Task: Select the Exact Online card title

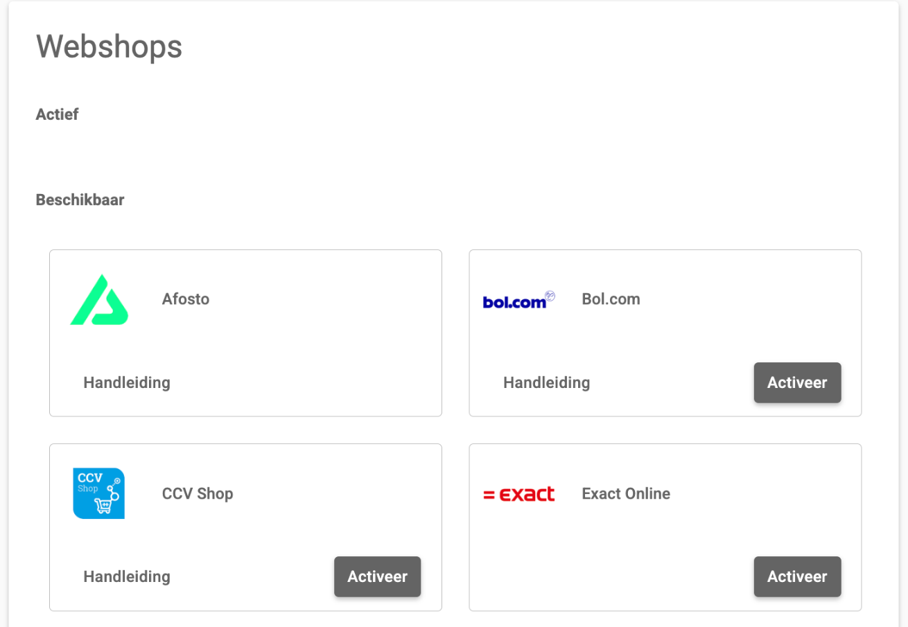Action: coord(627,494)
